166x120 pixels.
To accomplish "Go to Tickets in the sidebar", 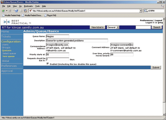I will click(x=6, y=36).
